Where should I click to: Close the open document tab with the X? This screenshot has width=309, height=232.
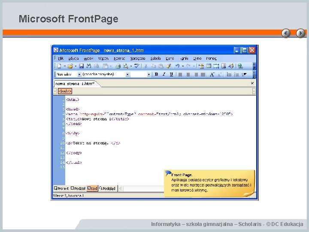click(x=252, y=83)
